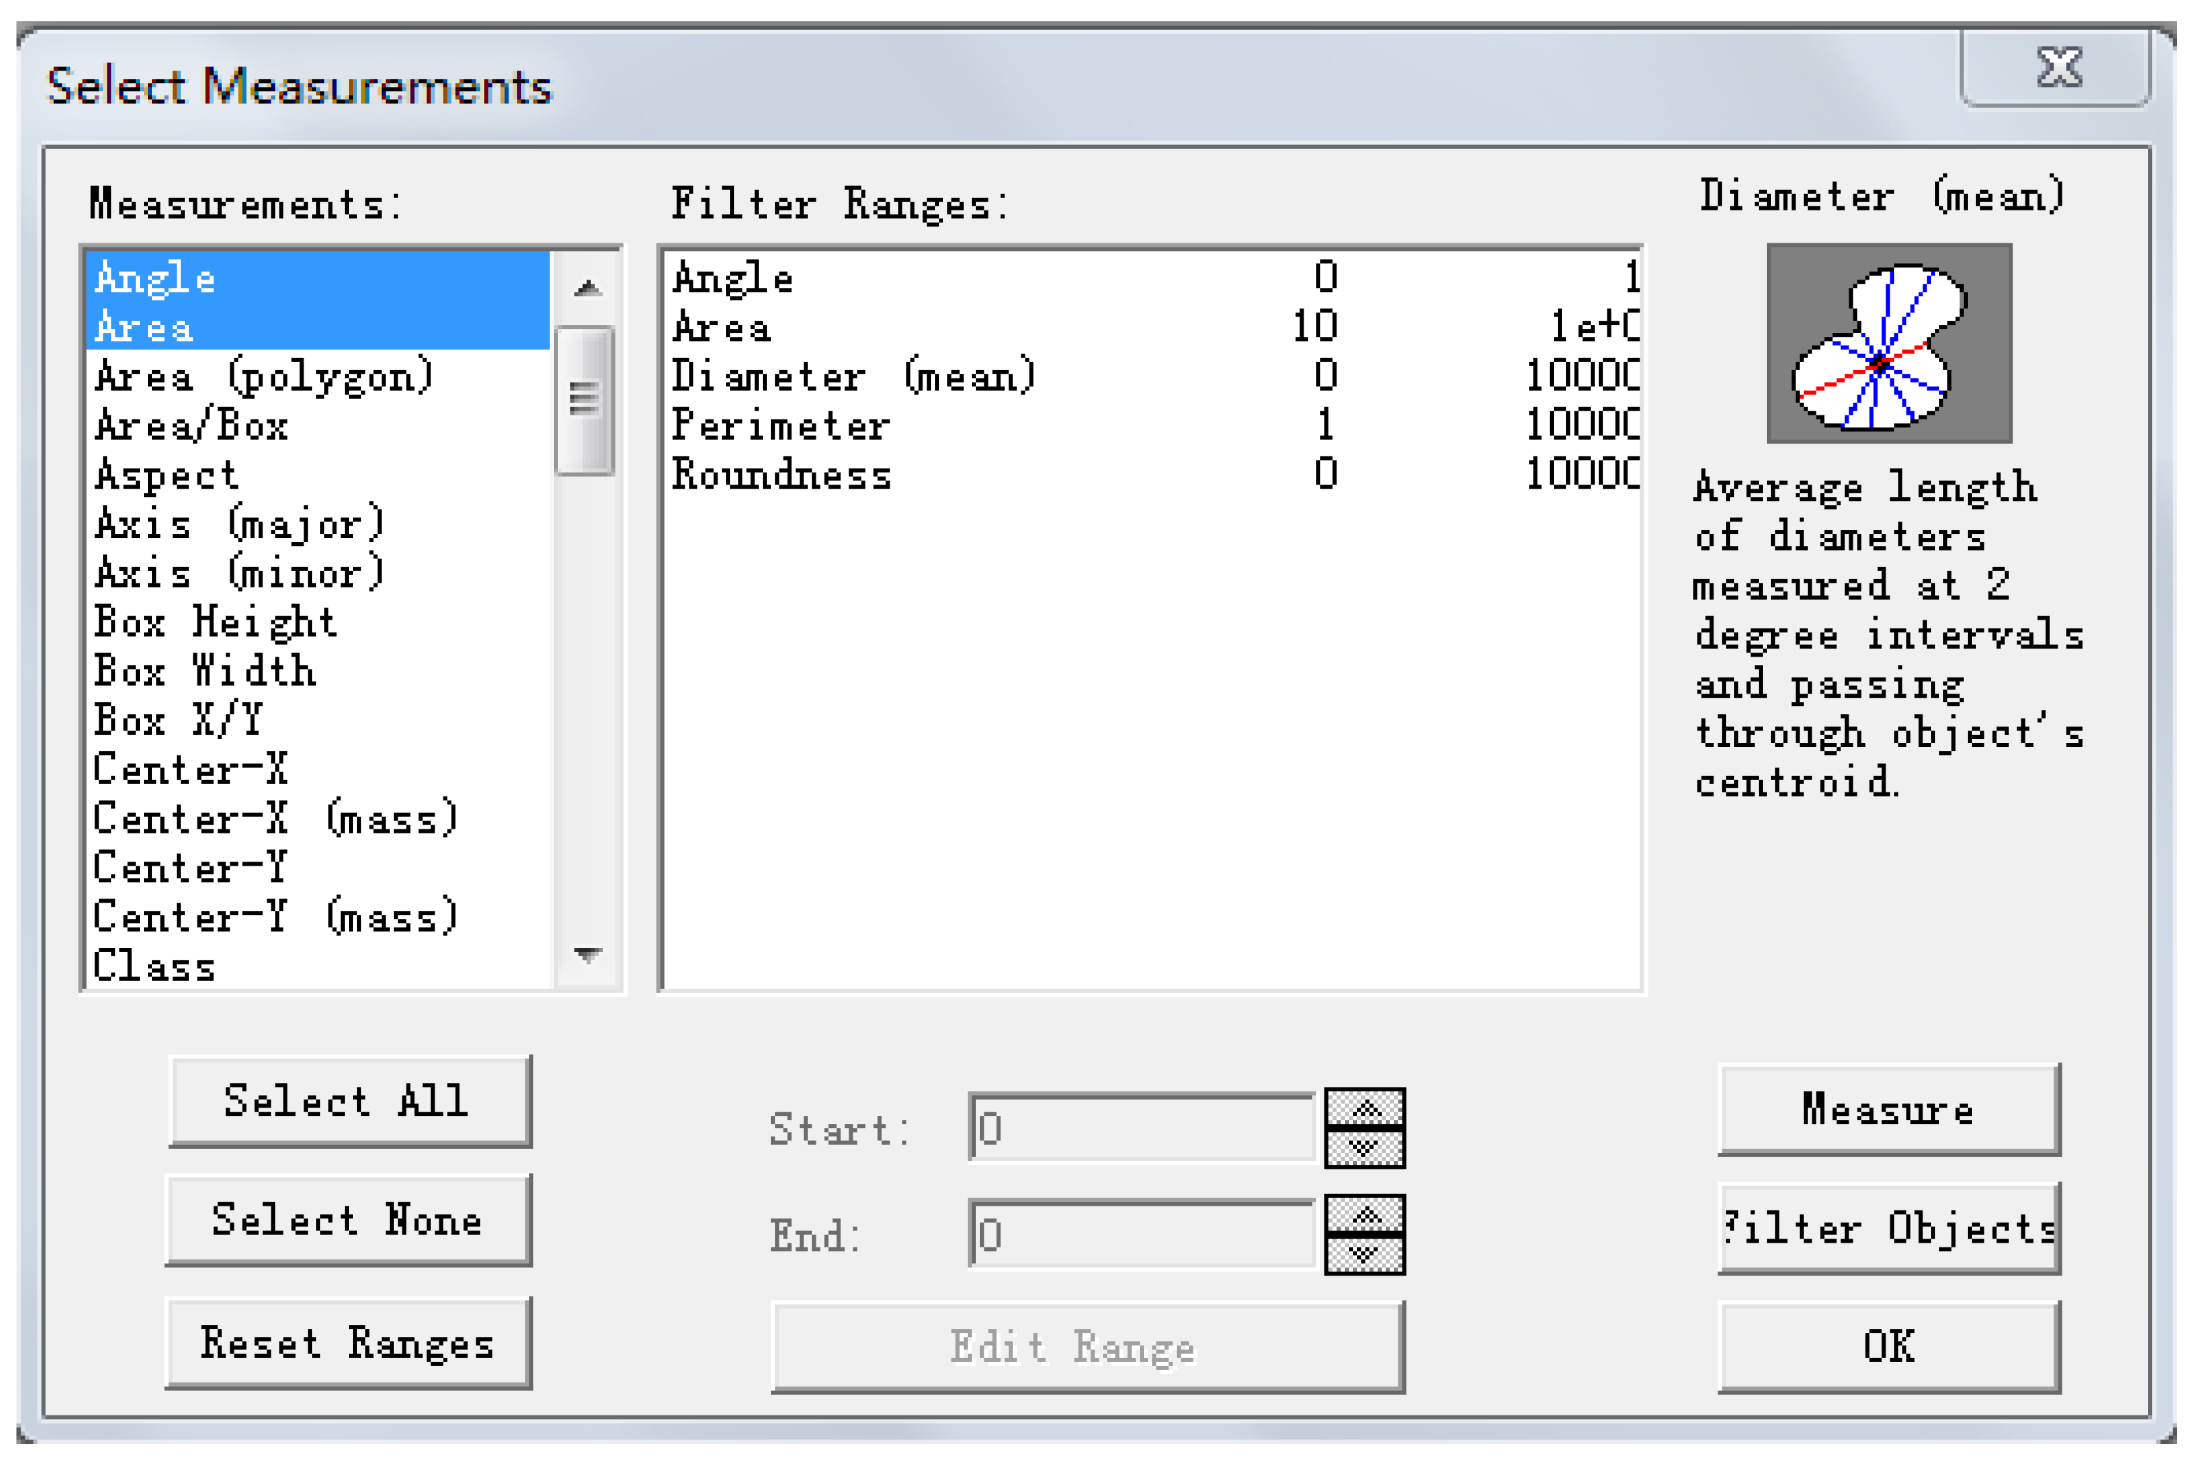The image size is (2192, 1462).
Task: Click the Start value increment arrow
Action: (x=1364, y=1108)
